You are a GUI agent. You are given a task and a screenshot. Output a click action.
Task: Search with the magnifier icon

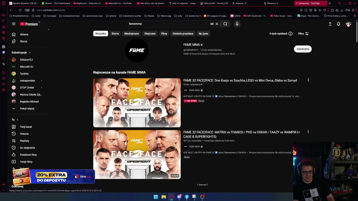(x=225, y=24)
